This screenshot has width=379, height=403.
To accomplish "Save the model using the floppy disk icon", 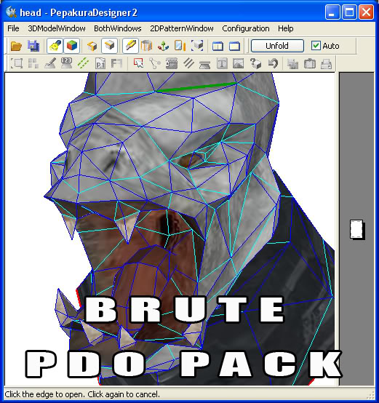I will (33, 46).
